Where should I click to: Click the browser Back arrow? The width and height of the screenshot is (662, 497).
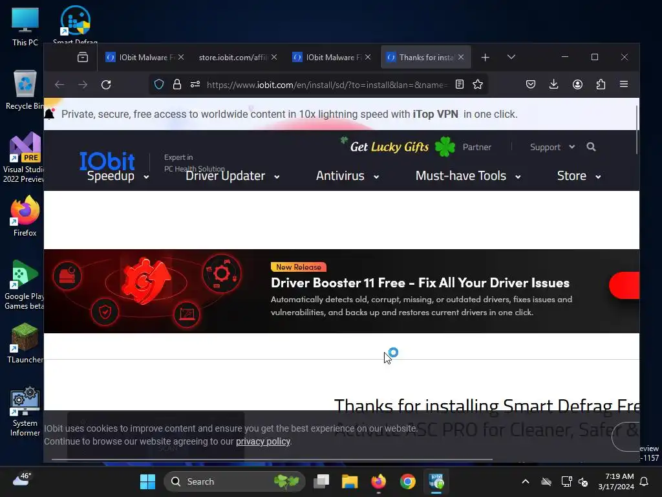59,85
